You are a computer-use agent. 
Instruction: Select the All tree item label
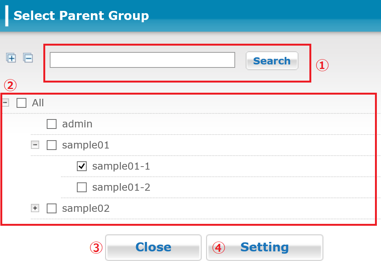click(38, 103)
